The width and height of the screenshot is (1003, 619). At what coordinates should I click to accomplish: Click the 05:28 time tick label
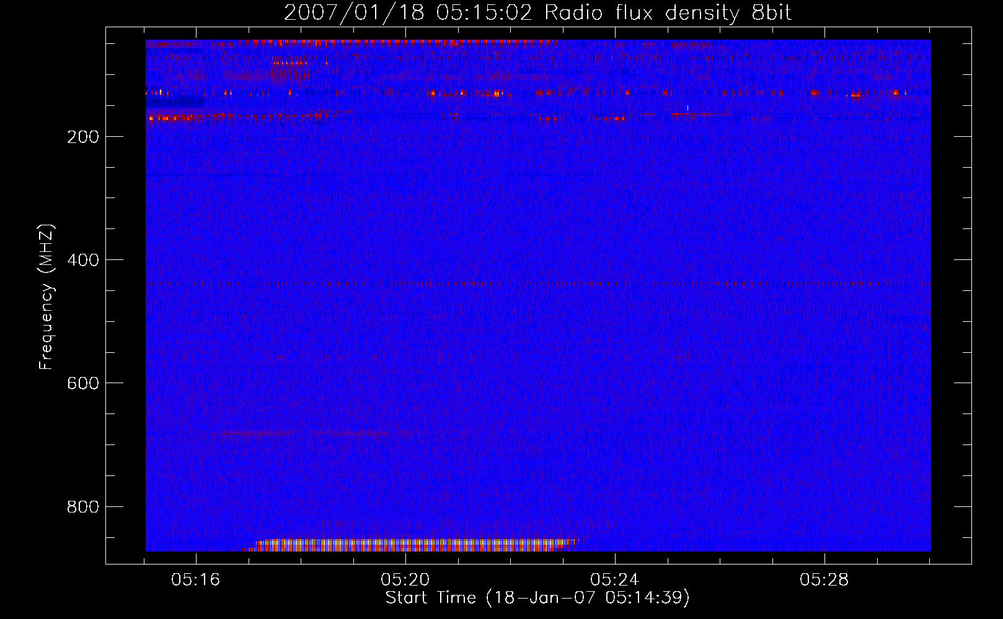824,580
